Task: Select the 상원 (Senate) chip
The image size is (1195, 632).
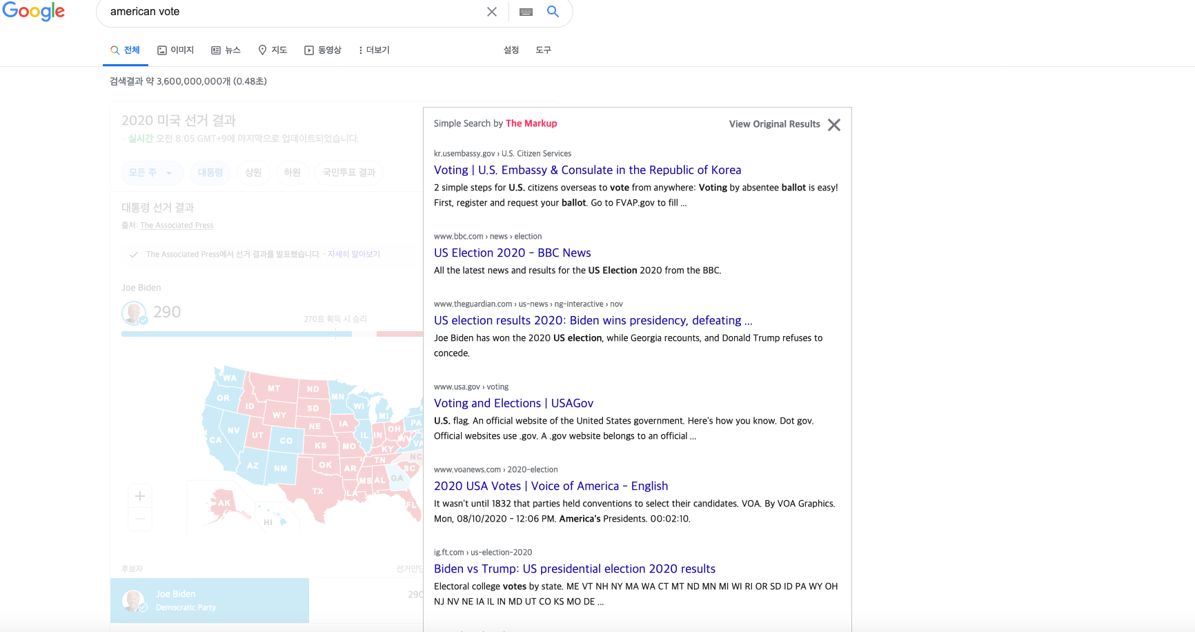Action: coord(253,172)
